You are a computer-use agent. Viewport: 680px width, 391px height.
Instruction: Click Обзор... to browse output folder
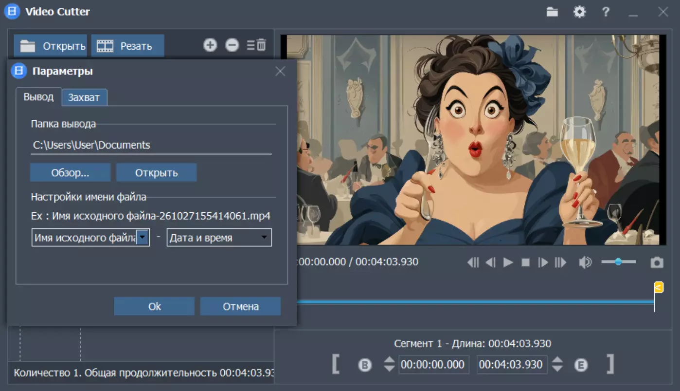point(71,172)
